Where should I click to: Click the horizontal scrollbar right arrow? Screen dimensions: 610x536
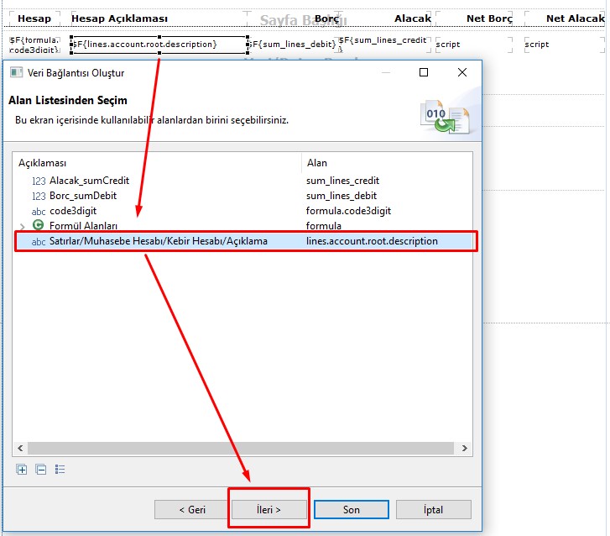[x=465, y=449]
